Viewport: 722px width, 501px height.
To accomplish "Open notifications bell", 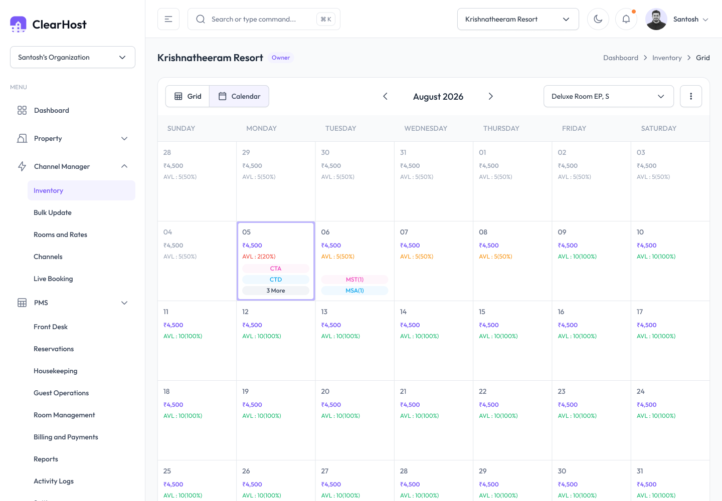I will pos(626,19).
